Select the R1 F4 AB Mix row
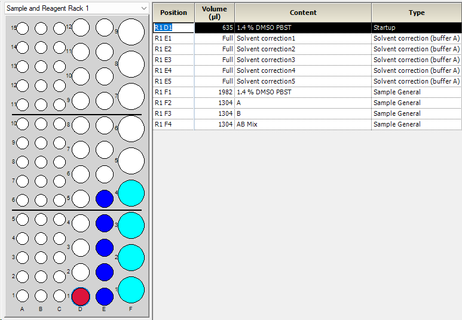This screenshot has width=462, height=320. coord(303,124)
